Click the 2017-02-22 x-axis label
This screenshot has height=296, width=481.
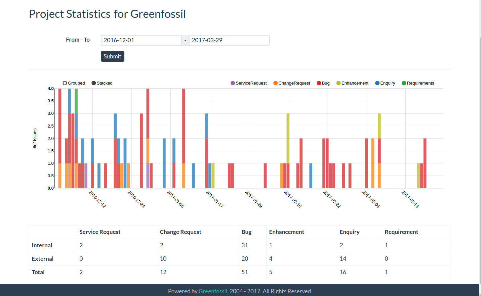pyautogui.click(x=332, y=199)
